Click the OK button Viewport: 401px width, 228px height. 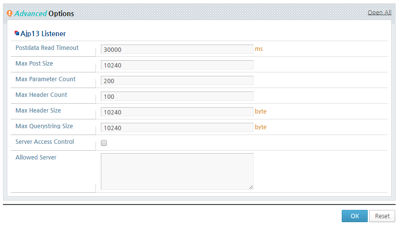click(x=354, y=216)
